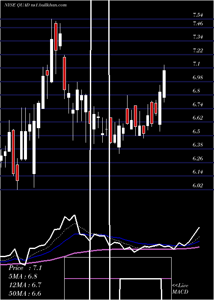Click the 6.26 price axis label

coord(198,158)
